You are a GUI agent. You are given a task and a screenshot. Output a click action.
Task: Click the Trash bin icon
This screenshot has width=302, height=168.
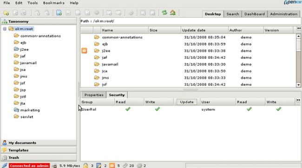point(5,157)
